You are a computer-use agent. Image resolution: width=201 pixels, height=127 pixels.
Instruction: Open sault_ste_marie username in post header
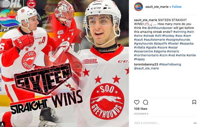pos(157,7)
